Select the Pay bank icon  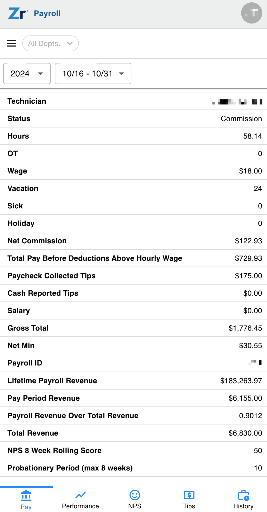[x=26, y=496]
